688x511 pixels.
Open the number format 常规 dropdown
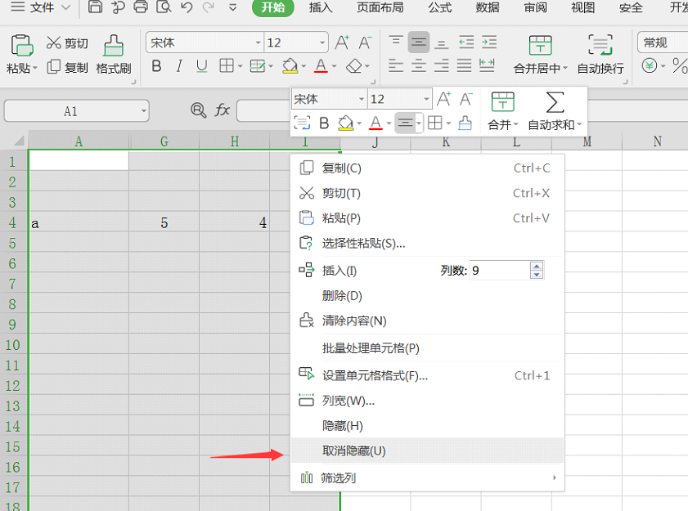pos(663,43)
